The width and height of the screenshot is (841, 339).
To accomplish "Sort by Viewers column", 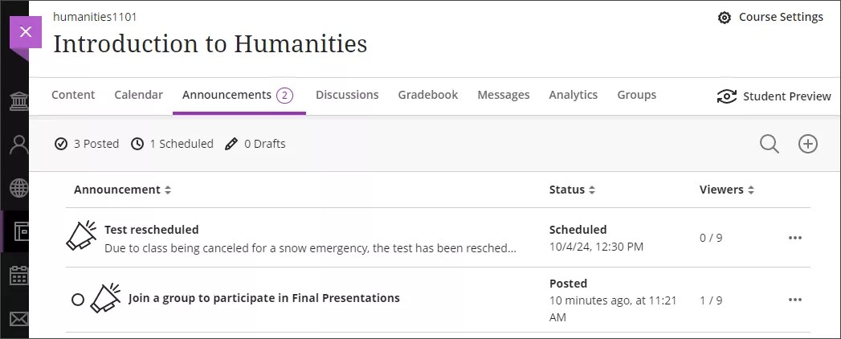I will pos(727,190).
